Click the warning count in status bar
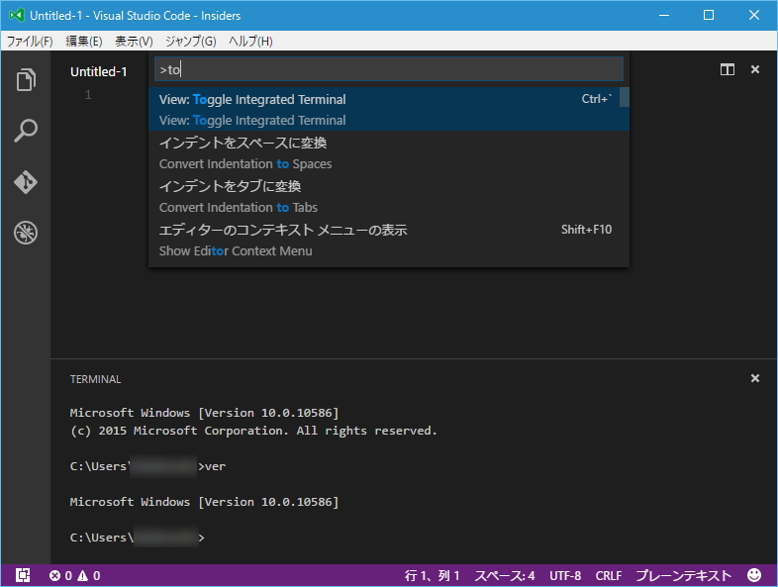778x587 pixels. [x=89, y=575]
